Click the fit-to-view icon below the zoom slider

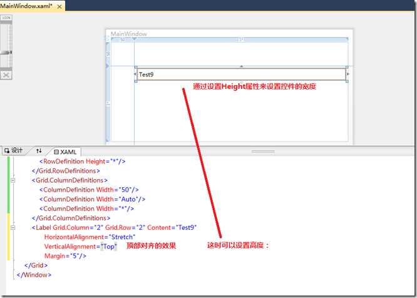(x=6, y=75)
